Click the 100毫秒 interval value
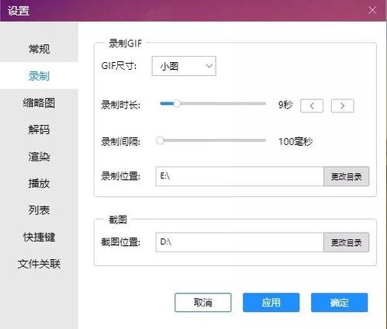Viewport: 387px width, 329px height. click(x=295, y=142)
